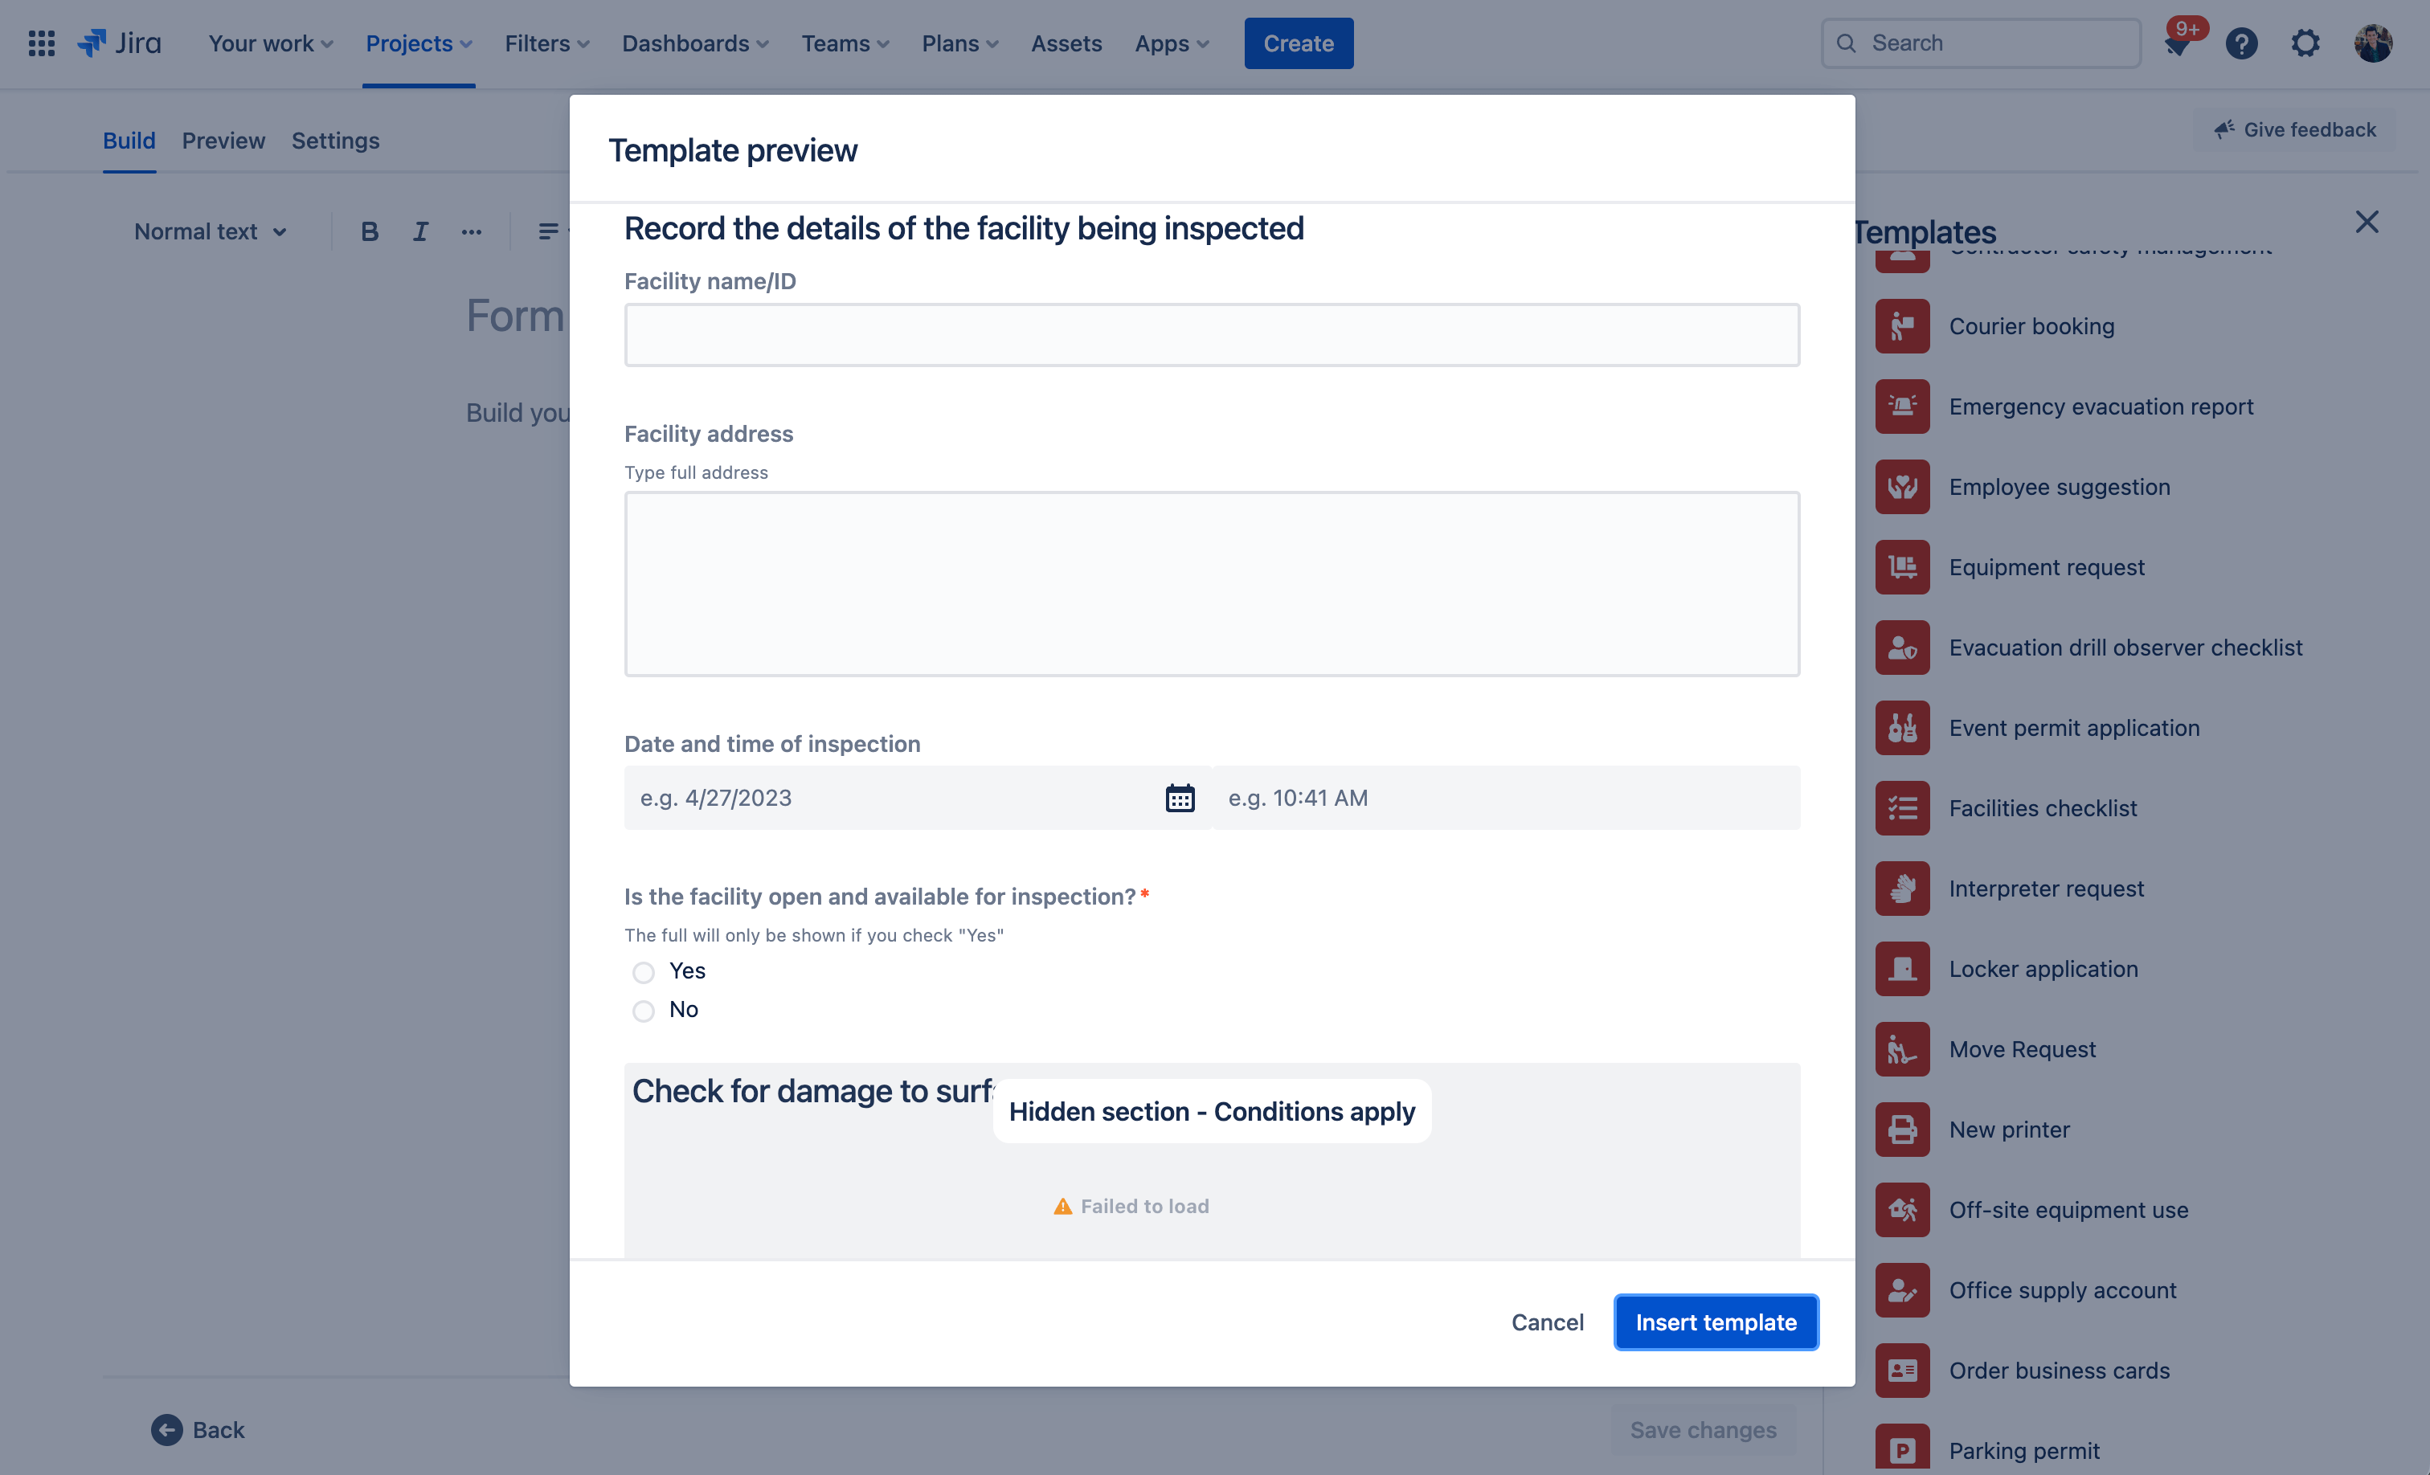
Task: Click the Cancel button
Action: (1547, 1321)
